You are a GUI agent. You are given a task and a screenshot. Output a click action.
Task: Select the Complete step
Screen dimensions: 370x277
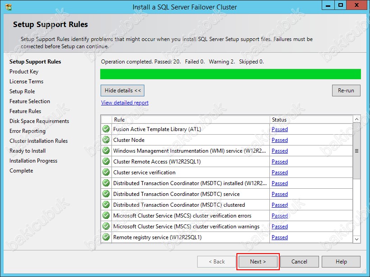click(x=21, y=171)
